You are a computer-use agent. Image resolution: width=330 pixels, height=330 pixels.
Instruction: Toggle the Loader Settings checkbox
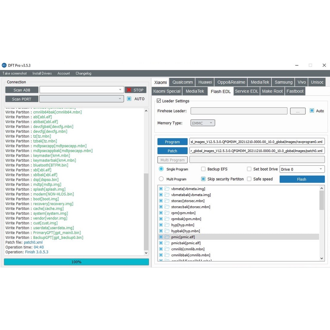pyautogui.click(x=159, y=101)
